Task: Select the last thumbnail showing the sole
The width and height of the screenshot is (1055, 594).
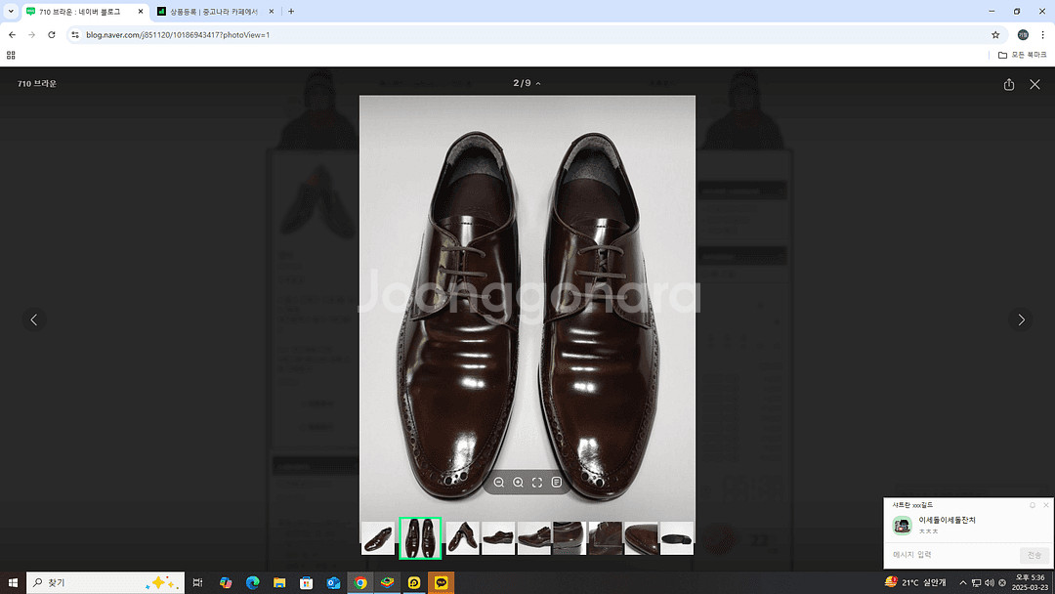Action: [x=676, y=538]
